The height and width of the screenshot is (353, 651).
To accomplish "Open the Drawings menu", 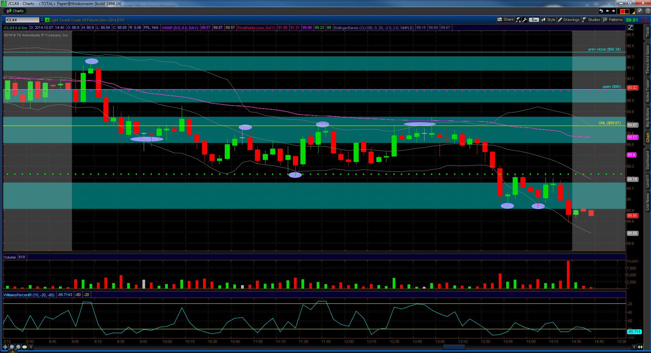I will click(569, 20).
